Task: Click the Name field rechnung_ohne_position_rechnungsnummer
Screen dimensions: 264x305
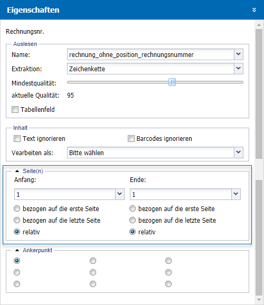Action: (x=150, y=54)
